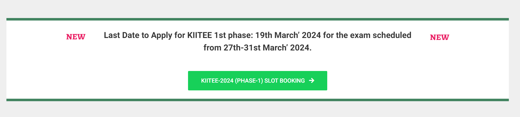Select the "from 27th-31st March' 2024." line

[257, 48]
